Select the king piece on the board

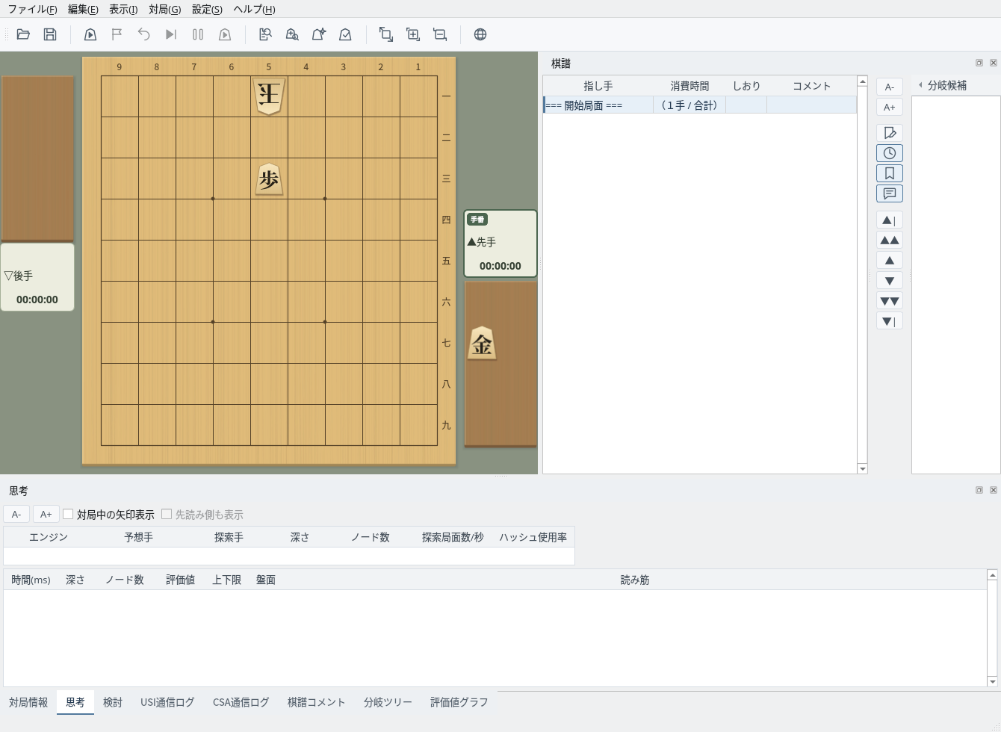pyautogui.click(x=269, y=96)
